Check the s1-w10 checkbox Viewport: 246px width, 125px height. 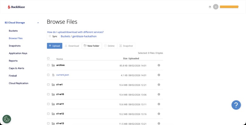tap(48, 94)
